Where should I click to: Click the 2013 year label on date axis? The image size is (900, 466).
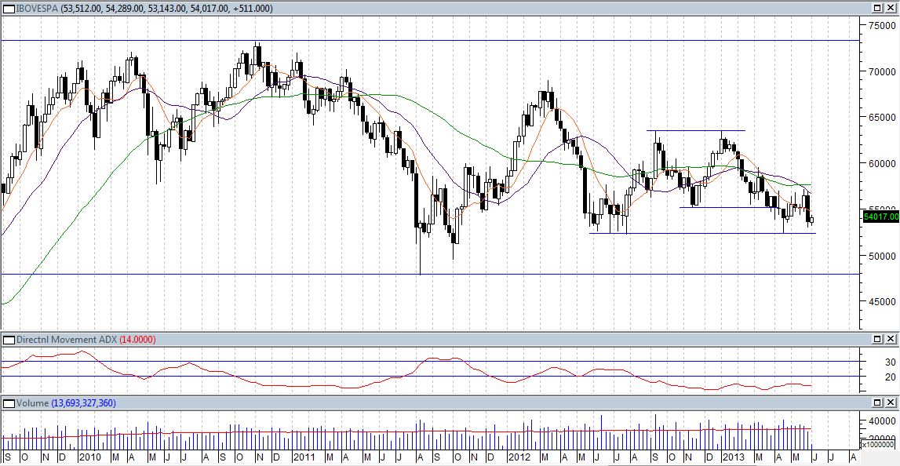coord(733,457)
